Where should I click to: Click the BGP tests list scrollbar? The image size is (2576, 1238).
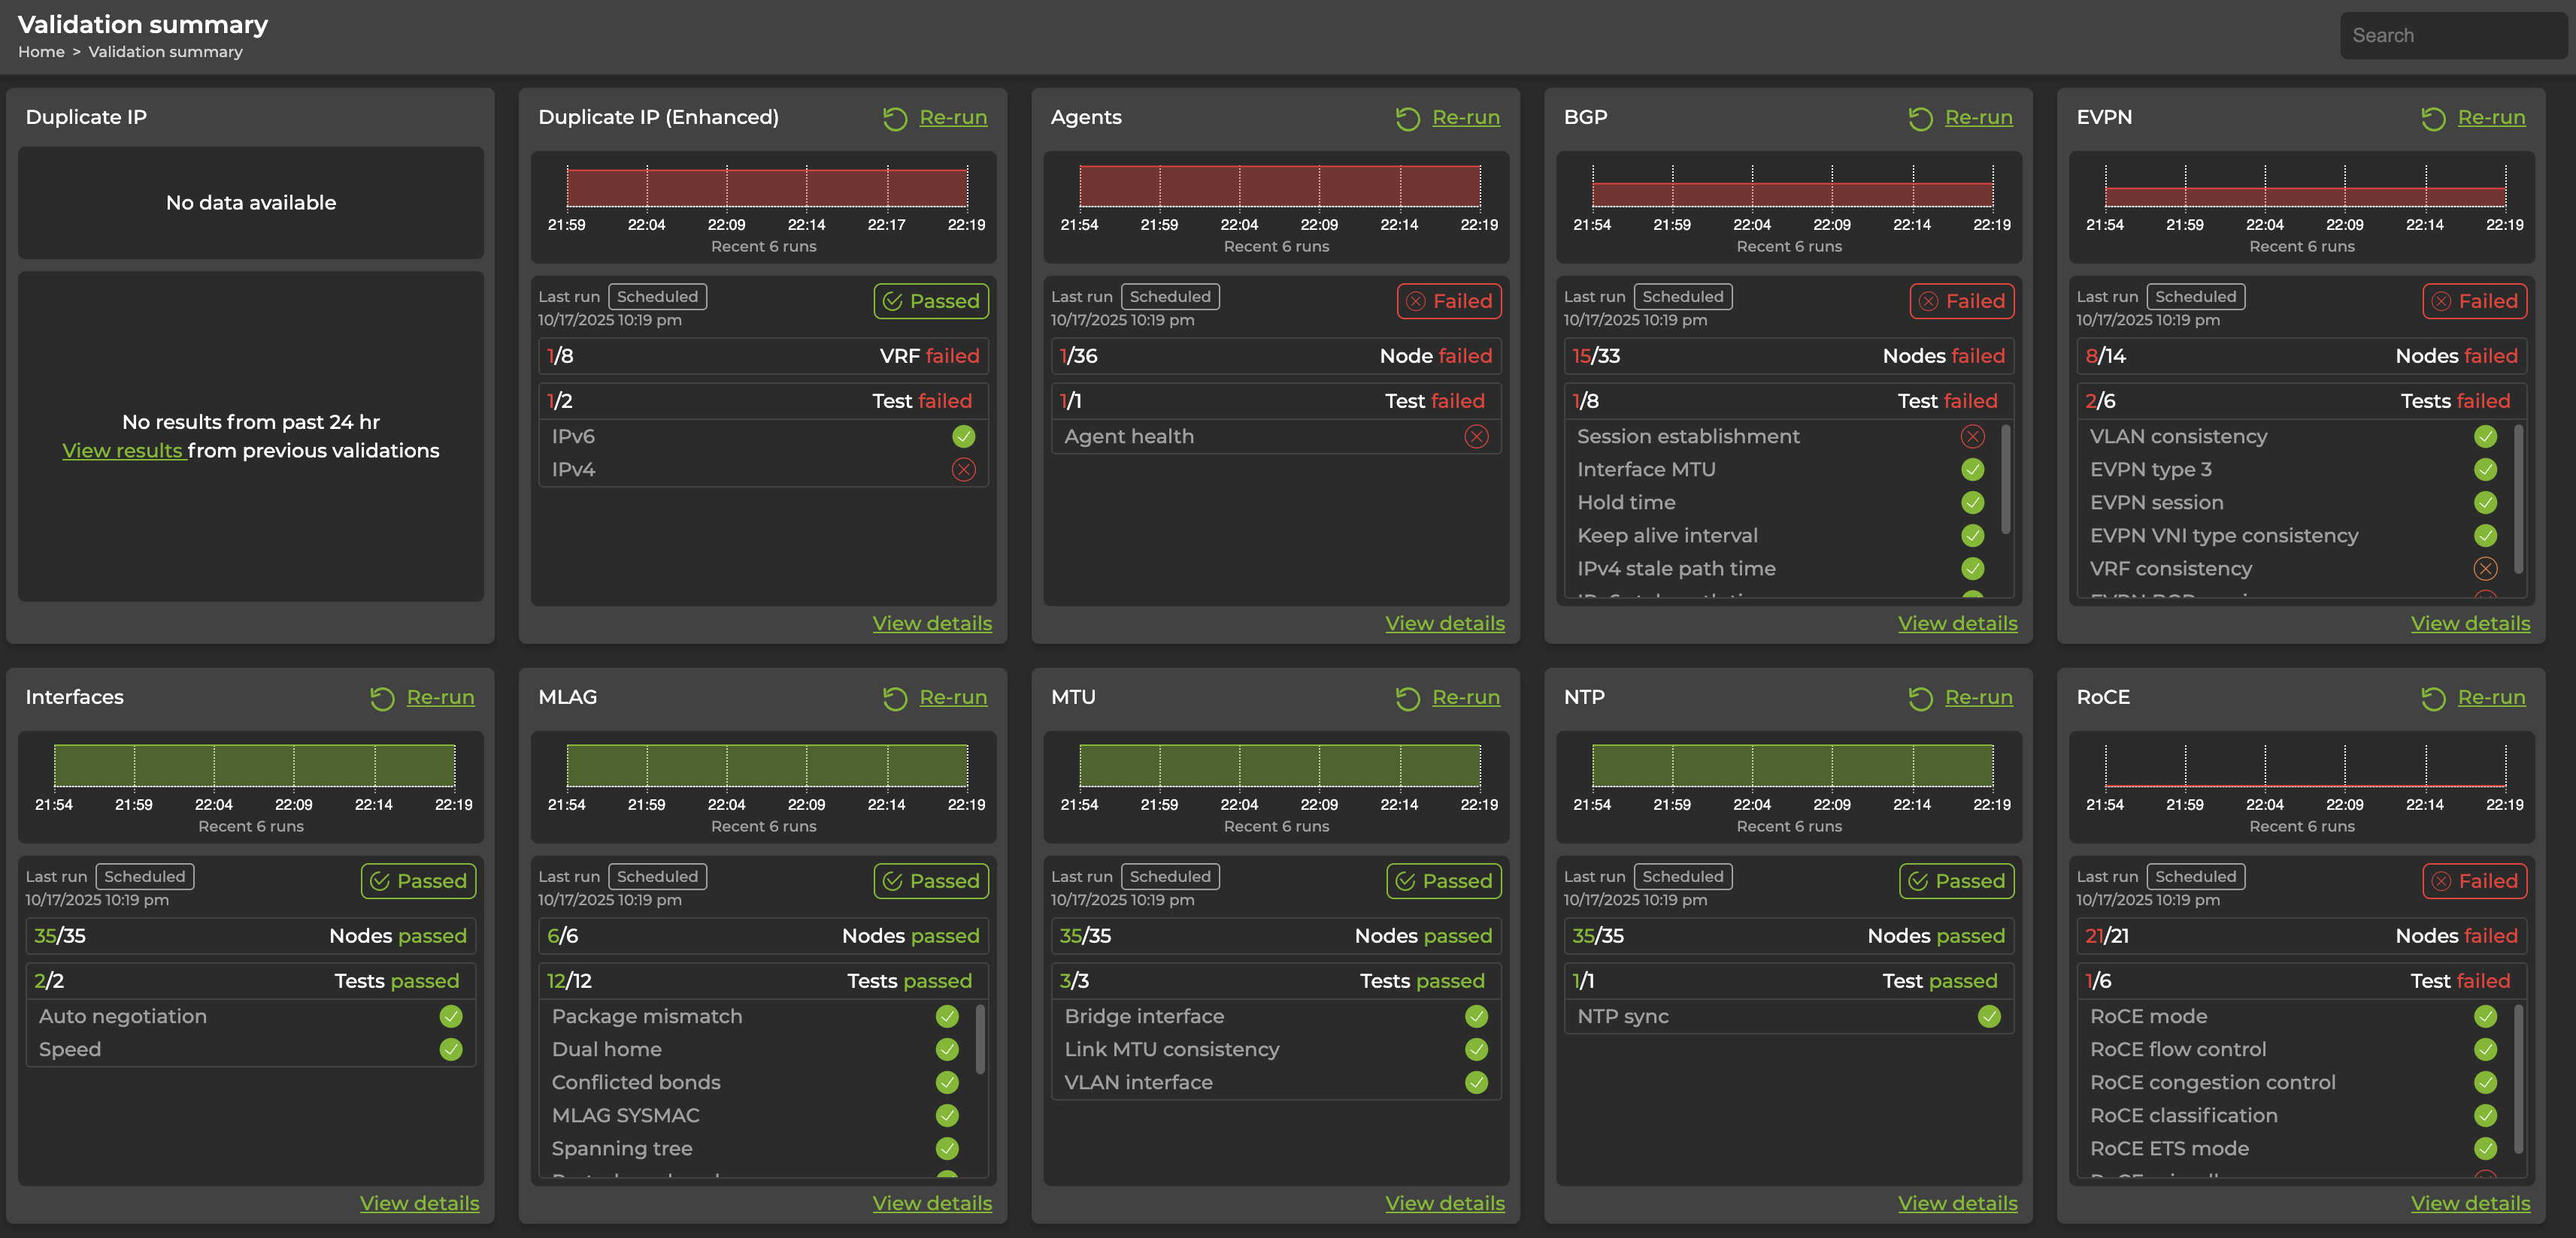click(x=2005, y=479)
